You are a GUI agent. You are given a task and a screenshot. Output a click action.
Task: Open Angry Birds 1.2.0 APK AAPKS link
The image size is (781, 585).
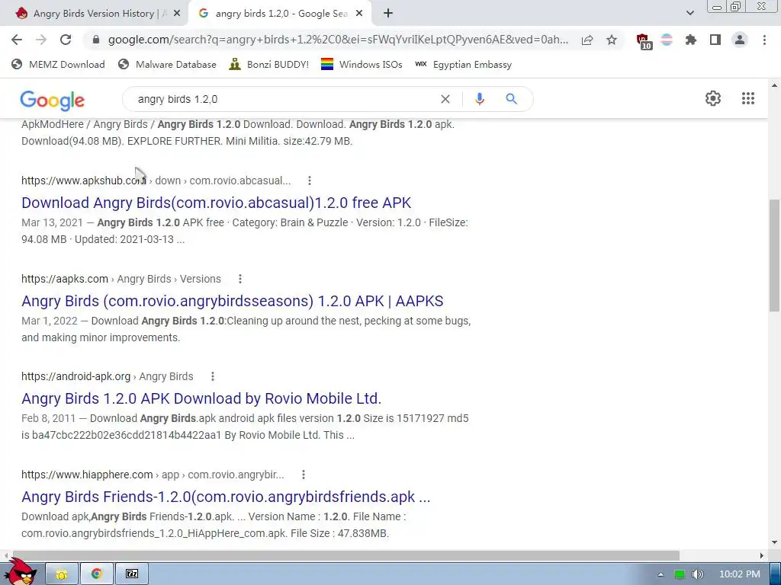232,301
